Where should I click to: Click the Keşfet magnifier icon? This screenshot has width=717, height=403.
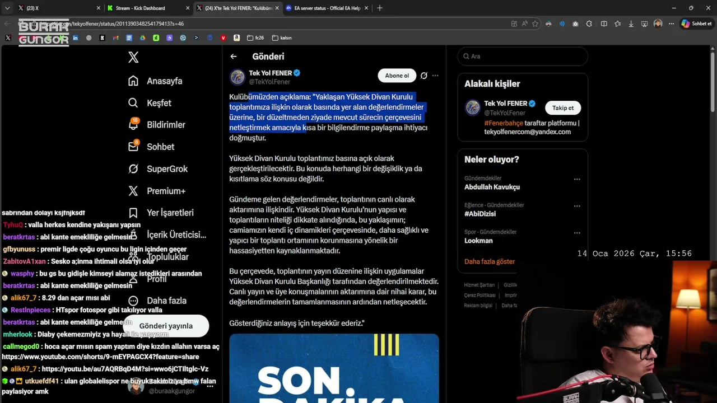[133, 103]
